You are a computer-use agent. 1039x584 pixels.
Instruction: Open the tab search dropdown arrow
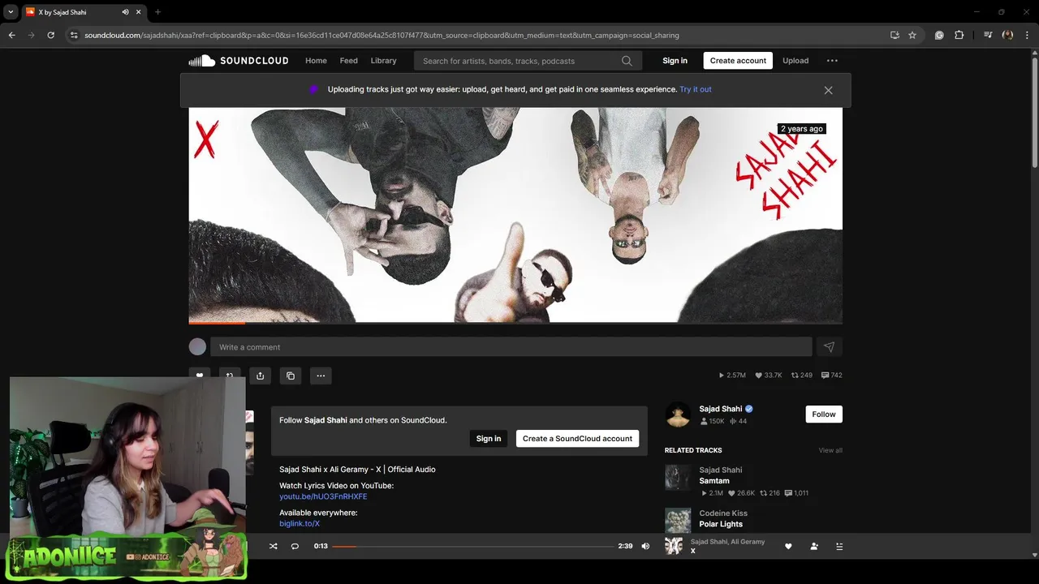tap(11, 12)
